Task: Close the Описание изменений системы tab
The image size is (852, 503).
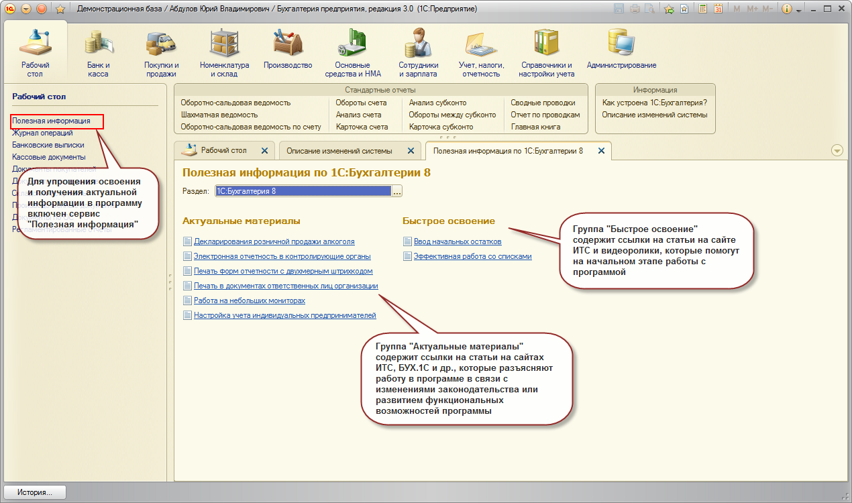Action: point(411,151)
